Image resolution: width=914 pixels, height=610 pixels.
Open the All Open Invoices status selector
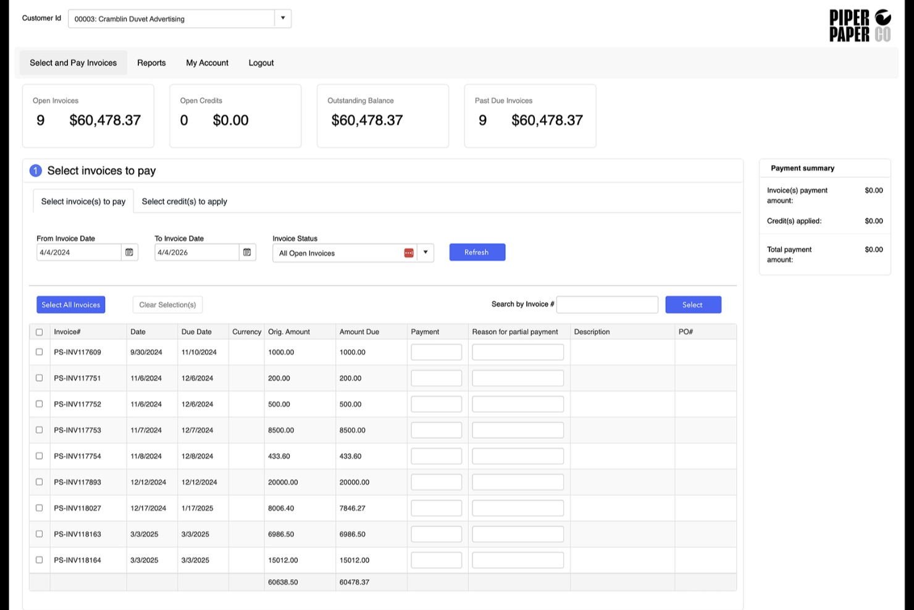(x=340, y=253)
